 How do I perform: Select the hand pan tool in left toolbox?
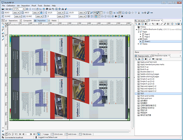(3, 27)
